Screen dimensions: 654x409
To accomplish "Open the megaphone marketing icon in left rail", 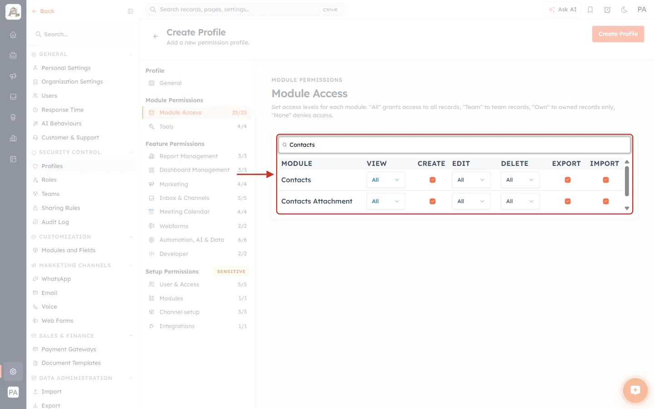I will (x=13, y=76).
